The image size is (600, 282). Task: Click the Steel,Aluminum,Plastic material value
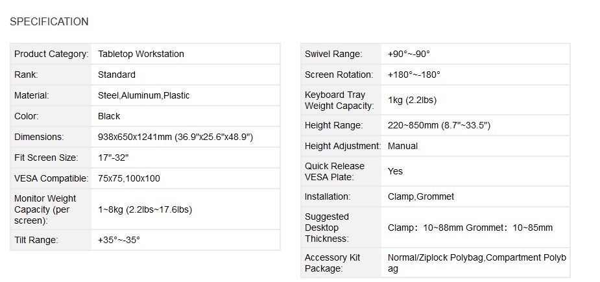point(143,96)
